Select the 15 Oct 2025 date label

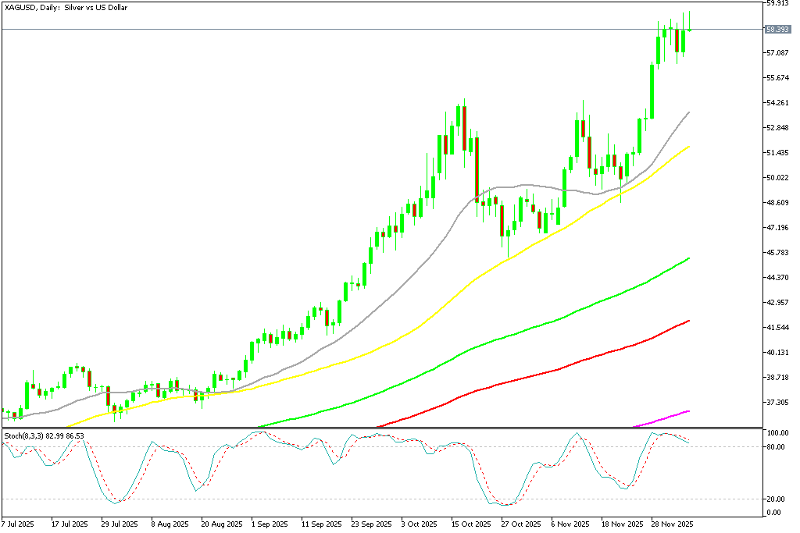click(470, 526)
